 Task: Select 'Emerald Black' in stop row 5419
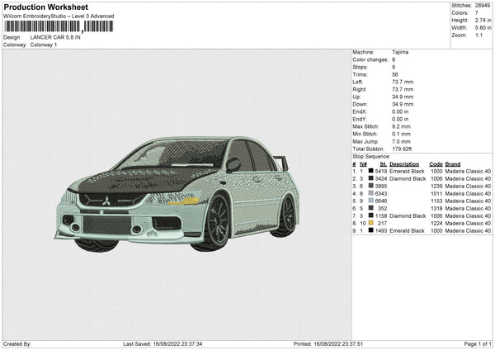click(x=407, y=171)
